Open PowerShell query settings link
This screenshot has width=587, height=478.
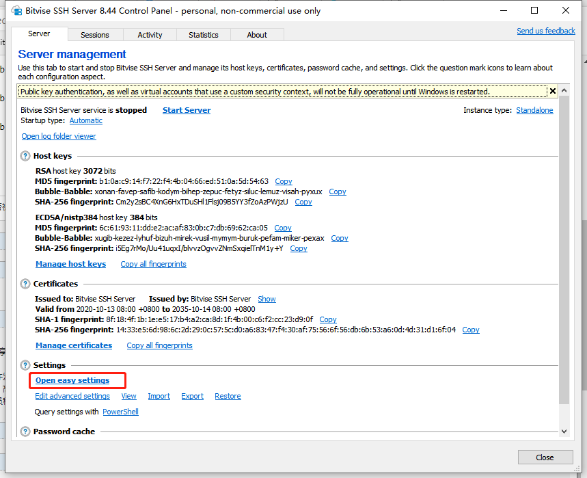tap(120, 412)
